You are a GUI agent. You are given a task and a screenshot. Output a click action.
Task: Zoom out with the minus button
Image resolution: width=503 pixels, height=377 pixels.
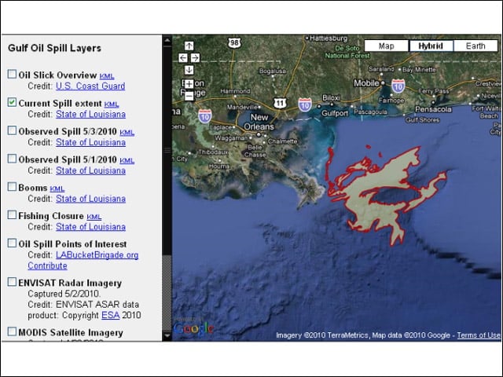pos(189,96)
